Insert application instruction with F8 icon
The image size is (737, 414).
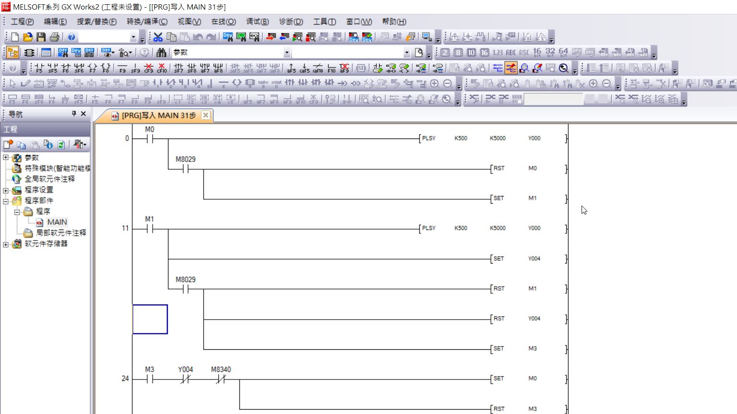tap(106, 68)
